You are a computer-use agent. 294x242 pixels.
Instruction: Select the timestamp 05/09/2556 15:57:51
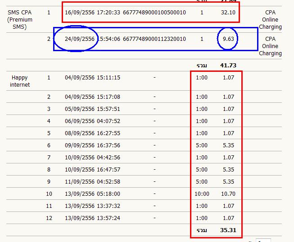[x=92, y=109]
